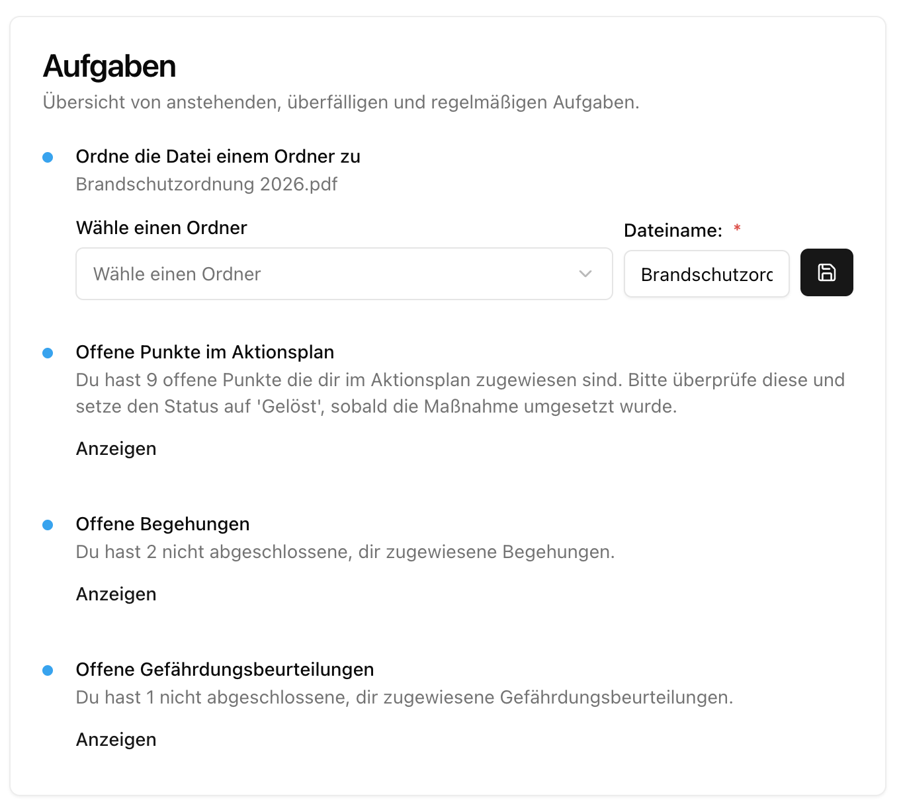The height and width of the screenshot is (808, 901).
Task: Select the 'Offene Punkte im Aktionsplan' task title
Action: point(204,352)
